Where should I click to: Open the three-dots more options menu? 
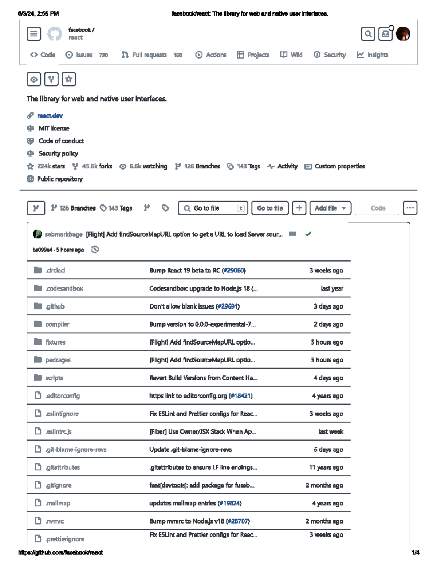point(410,208)
